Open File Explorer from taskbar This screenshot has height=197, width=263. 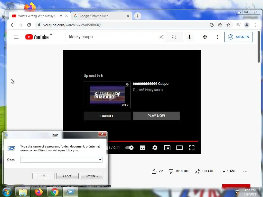pyautogui.click(x=23, y=192)
